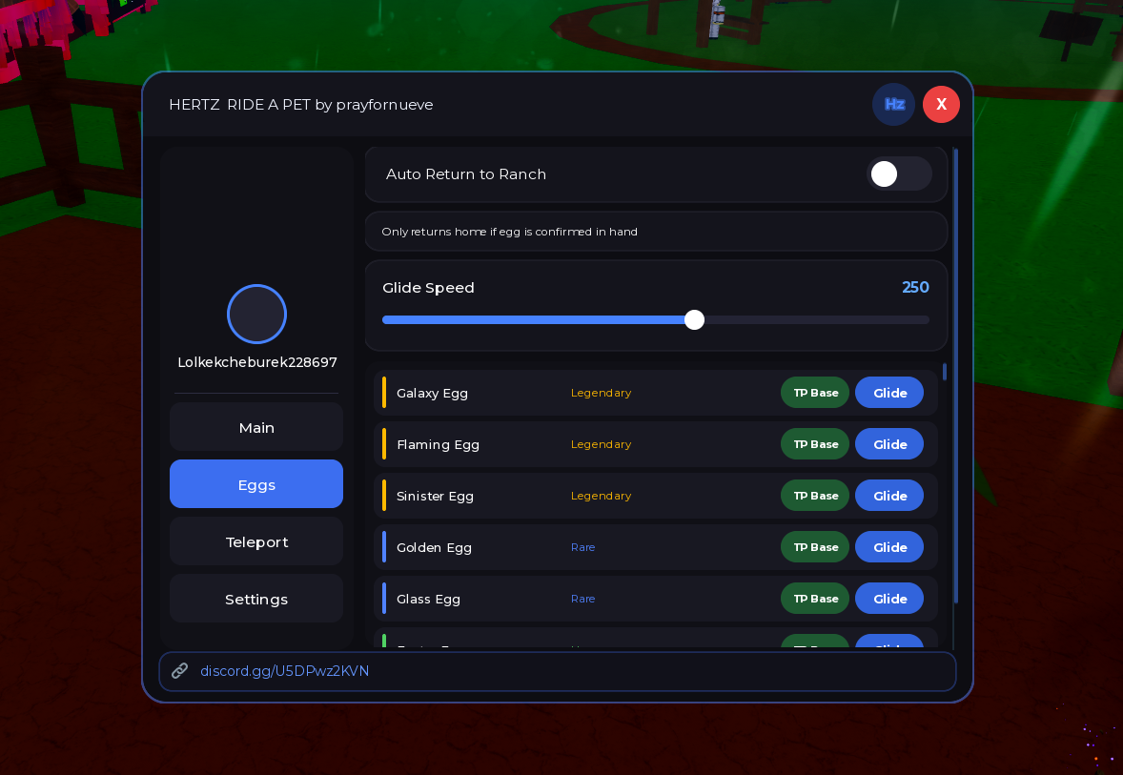Viewport: 1123px width, 775px height.
Task: Click the chain link icon near discord URL
Action: pos(180,670)
